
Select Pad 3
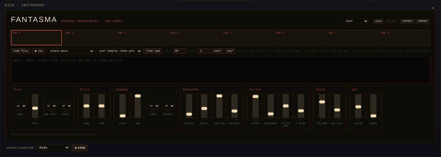(x=142, y=38)
